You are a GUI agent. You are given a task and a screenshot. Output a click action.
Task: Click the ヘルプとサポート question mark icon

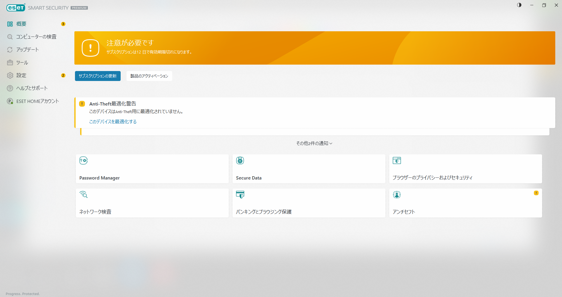tap(10, 88)
